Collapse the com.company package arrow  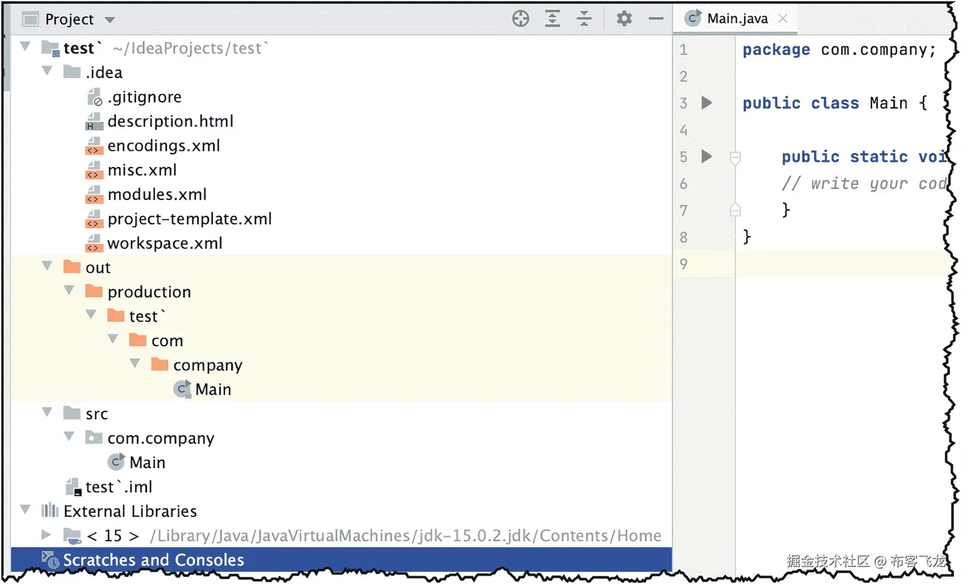[69, 436]
